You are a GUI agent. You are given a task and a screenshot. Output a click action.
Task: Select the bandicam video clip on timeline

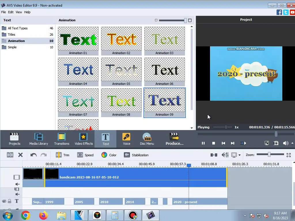(x=135, y=177)
